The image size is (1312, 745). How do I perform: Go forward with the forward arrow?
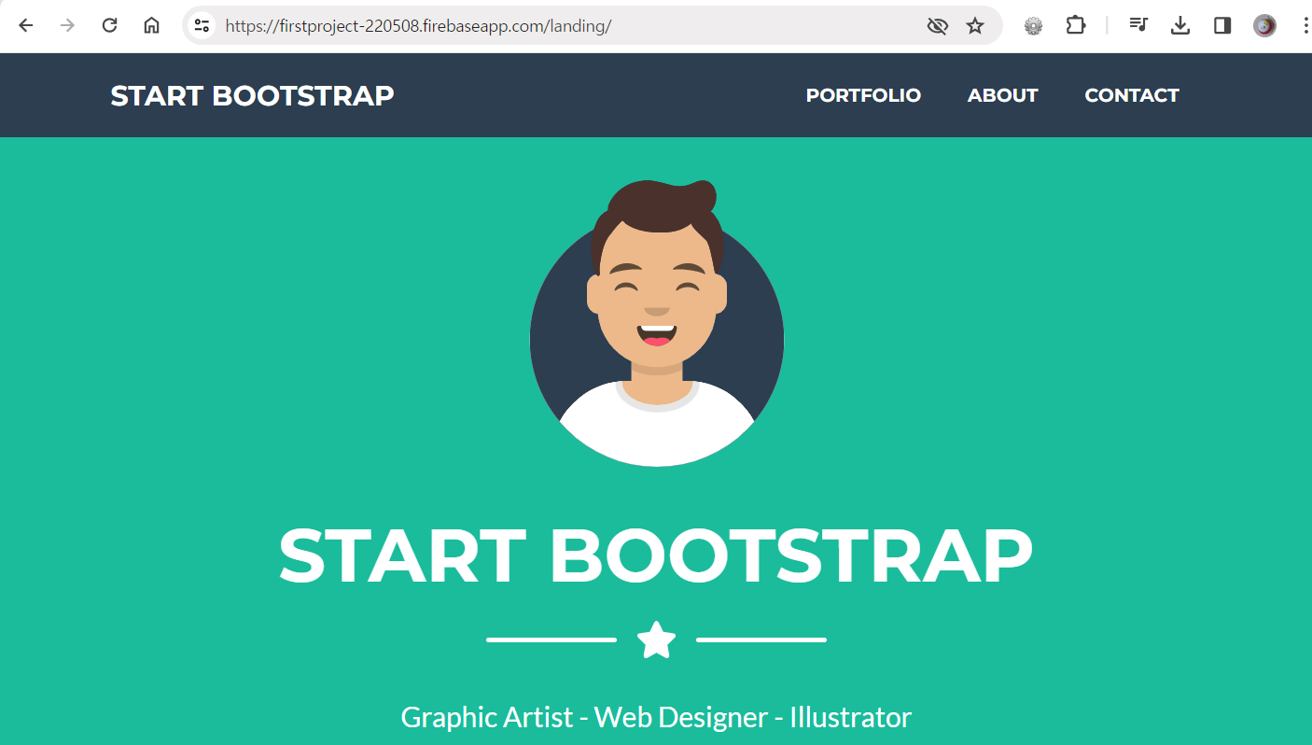coord(67,25)
